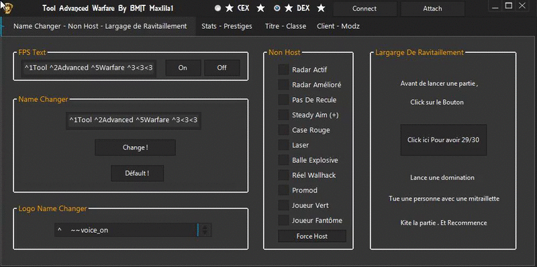
Task: Click the Force Host button
Action: [312, 236]
